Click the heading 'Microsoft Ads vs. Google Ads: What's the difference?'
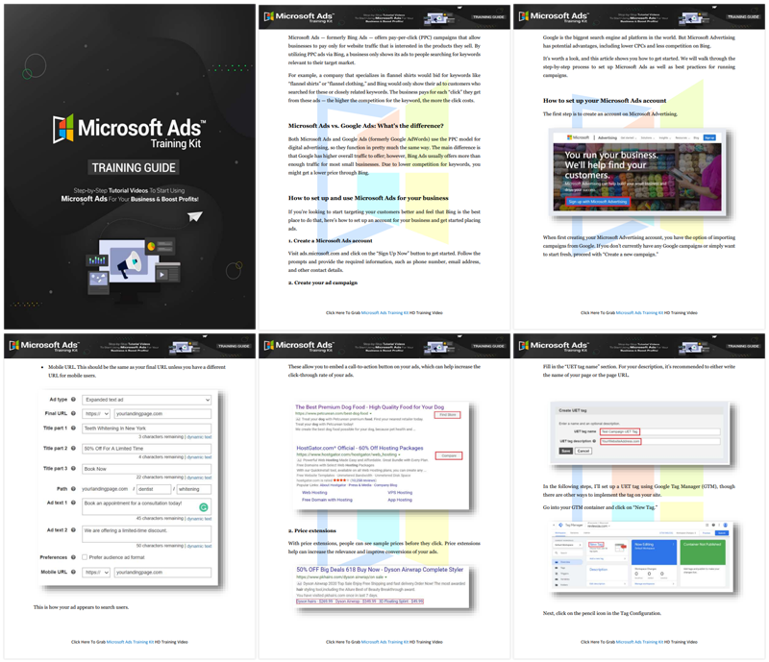This screenshot has width=769, height=662. tap(366, 126)
